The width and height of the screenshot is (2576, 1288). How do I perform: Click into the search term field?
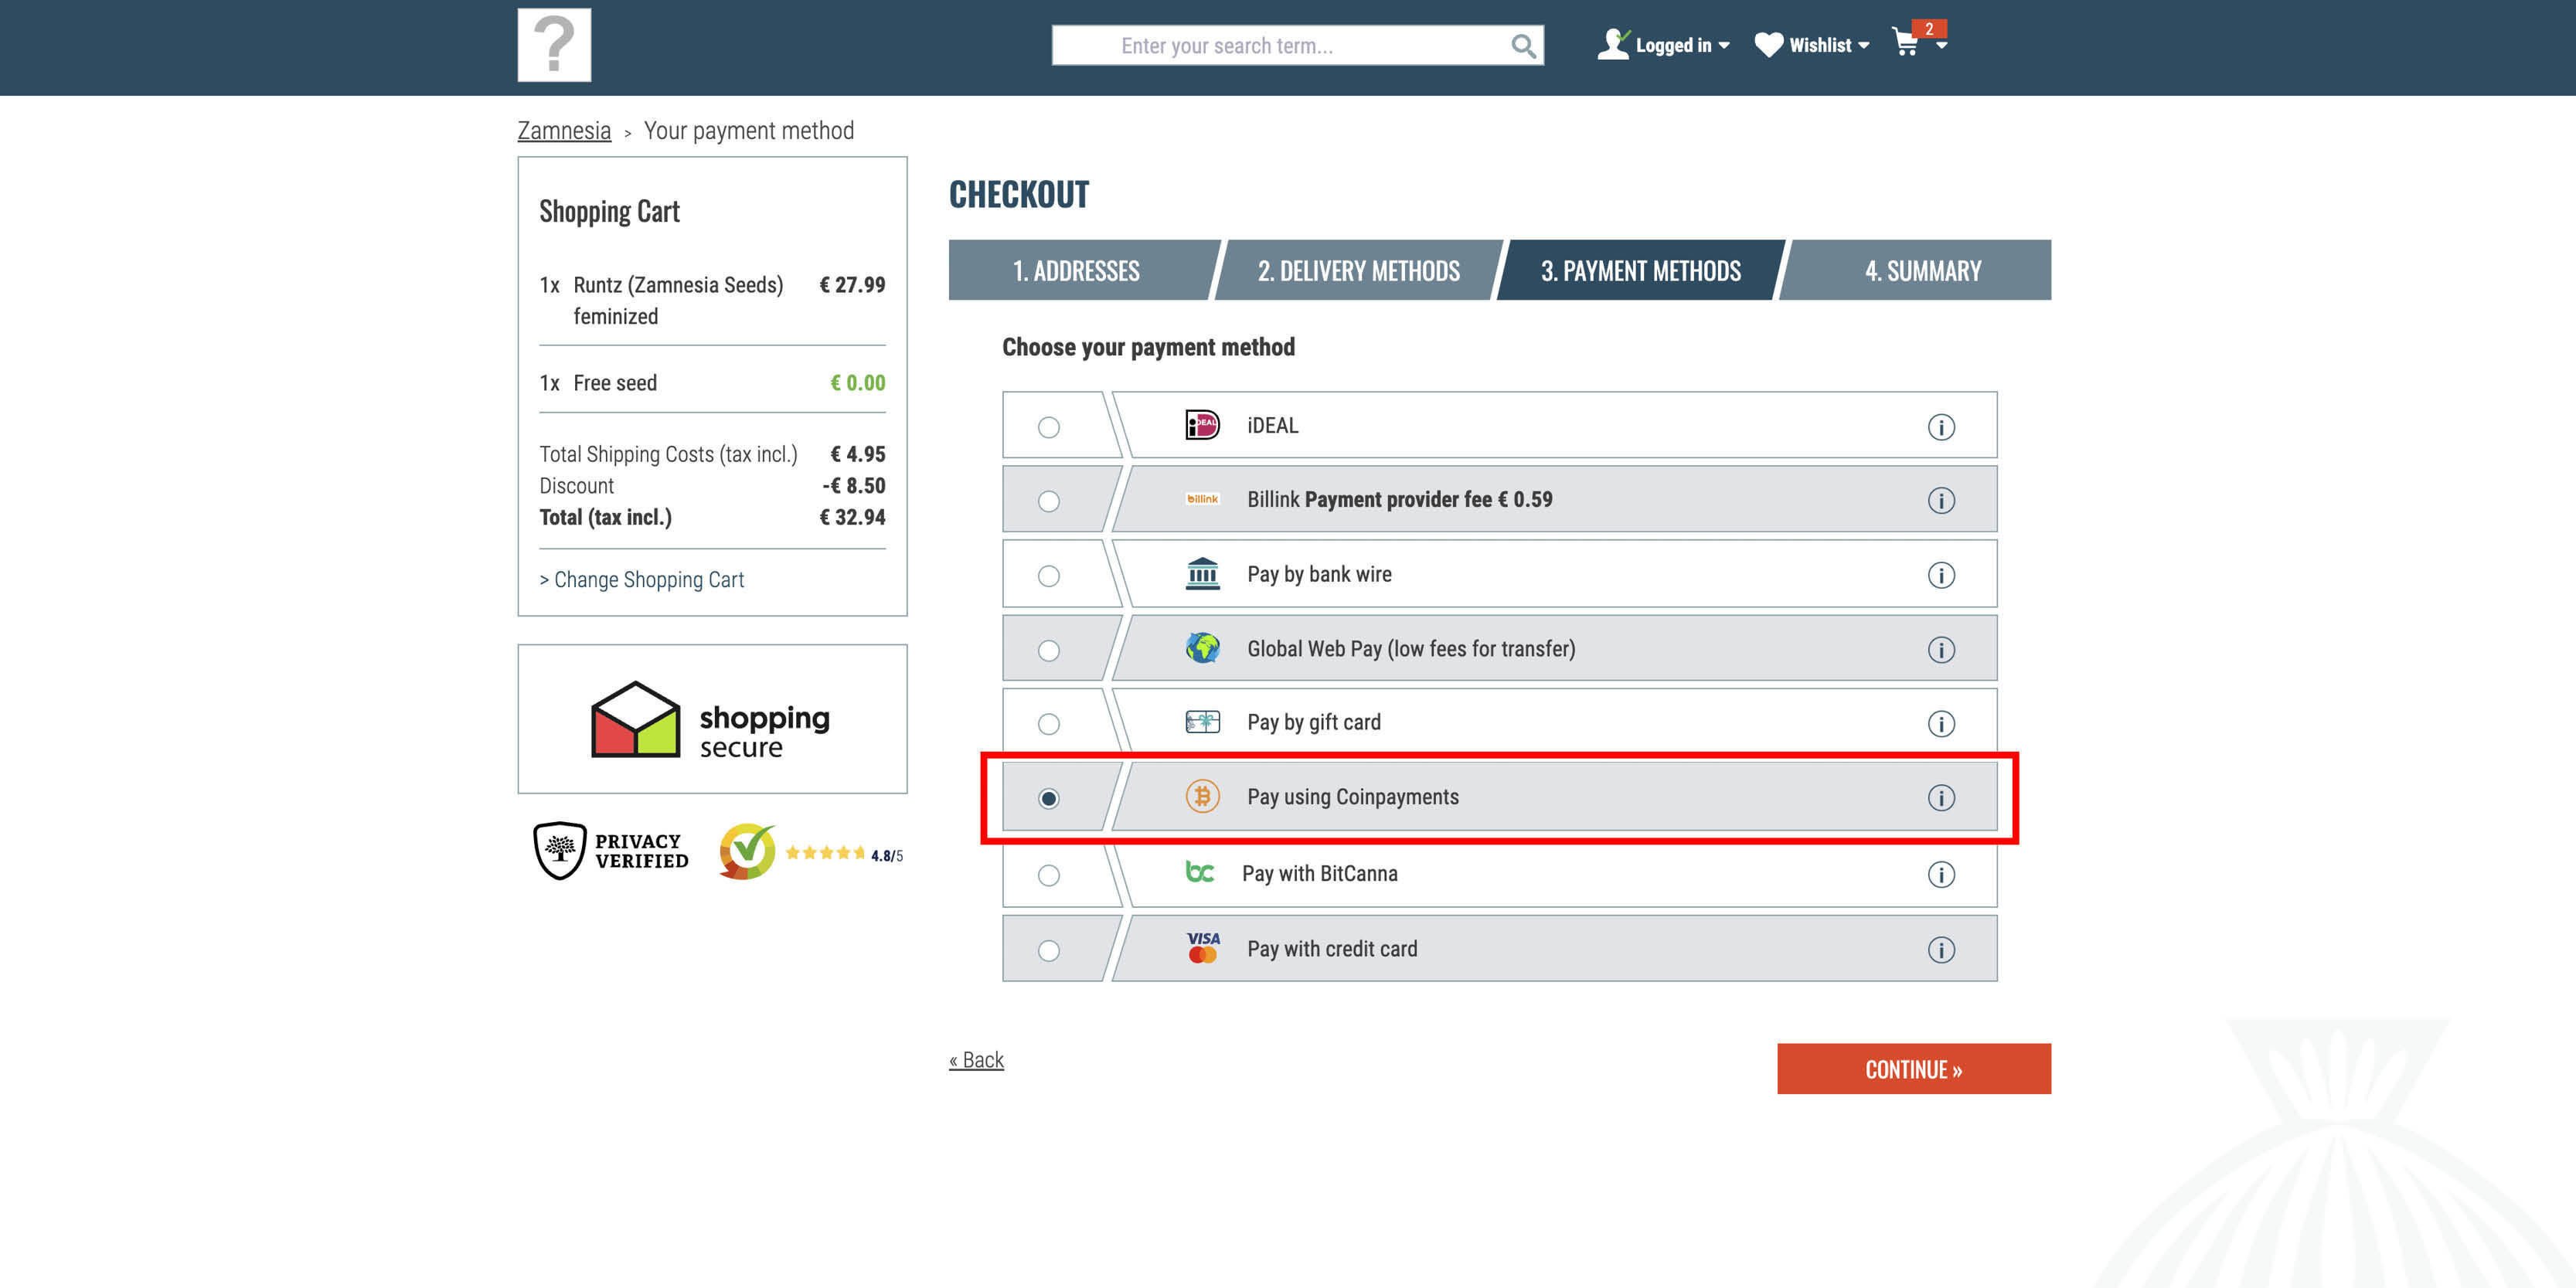pos(1280,46)
